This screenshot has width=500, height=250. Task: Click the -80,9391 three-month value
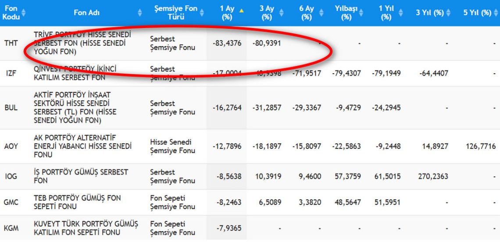(x=267, y=43)
